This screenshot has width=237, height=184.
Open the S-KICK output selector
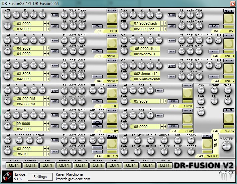click(148, 165)
